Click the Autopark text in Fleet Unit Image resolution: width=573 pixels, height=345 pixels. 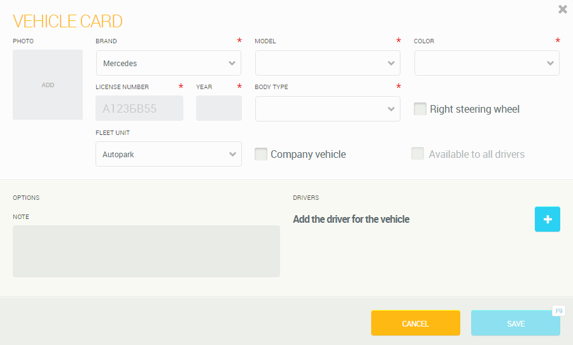point(119,154)
